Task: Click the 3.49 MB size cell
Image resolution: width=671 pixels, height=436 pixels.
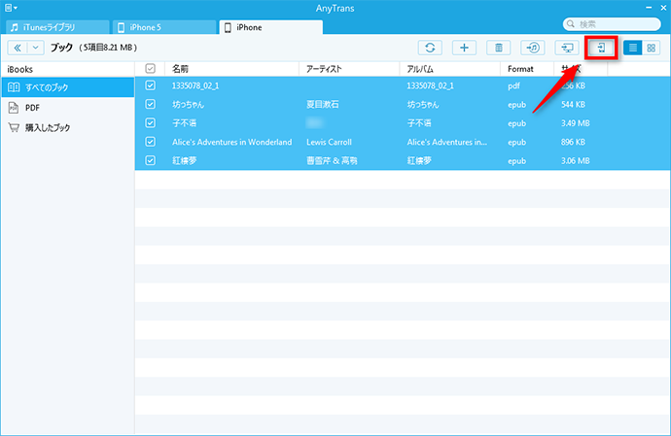Action: coord(575,123)
